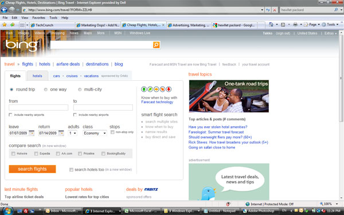Click the browser Back arrow button
This screenshot has width=344, height=215.
(x=4, y=10)
